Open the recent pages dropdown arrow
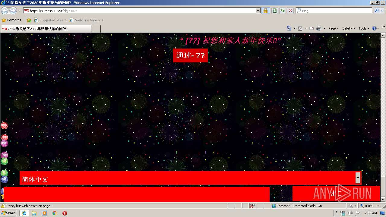 point(20,11)
